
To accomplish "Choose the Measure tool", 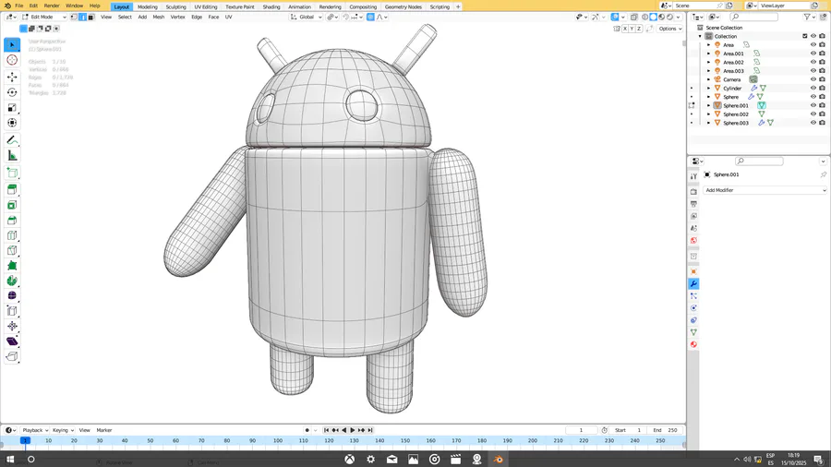I will (x=12, y=155).
